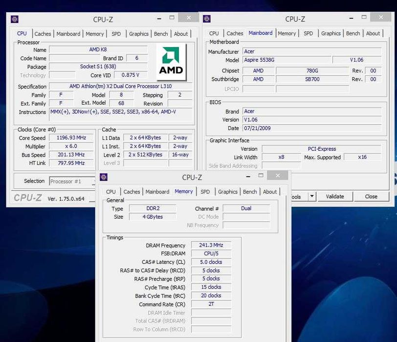The image size is (397, 342).
Task: Click the memory Size value 4 GBytes
Action: [x=153, y=217]
